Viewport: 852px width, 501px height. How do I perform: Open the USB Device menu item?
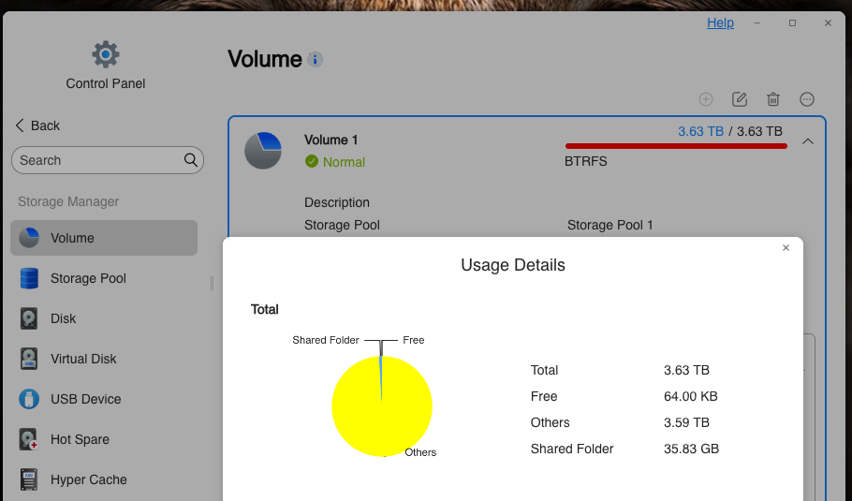click(x=104, y=399)
